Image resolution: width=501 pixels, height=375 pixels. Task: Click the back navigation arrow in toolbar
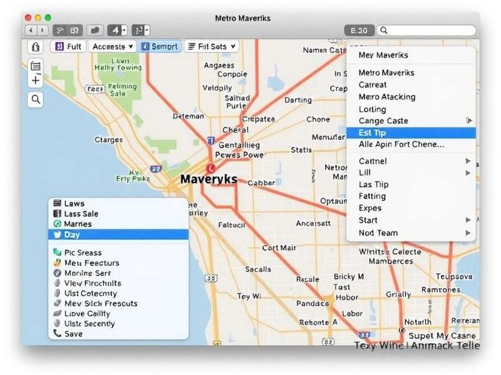pyautogui.click(x=30, y=30)
